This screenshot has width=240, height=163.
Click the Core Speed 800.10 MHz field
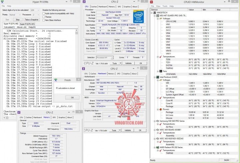click(x=104, y=43)
